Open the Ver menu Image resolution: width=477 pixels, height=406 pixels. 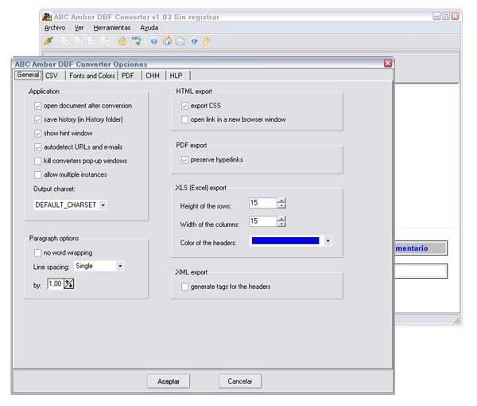point(79,28)
